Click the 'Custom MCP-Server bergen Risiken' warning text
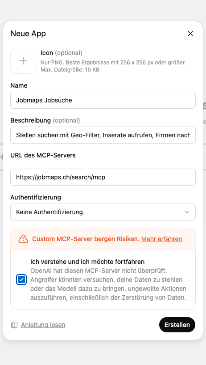 86,239
